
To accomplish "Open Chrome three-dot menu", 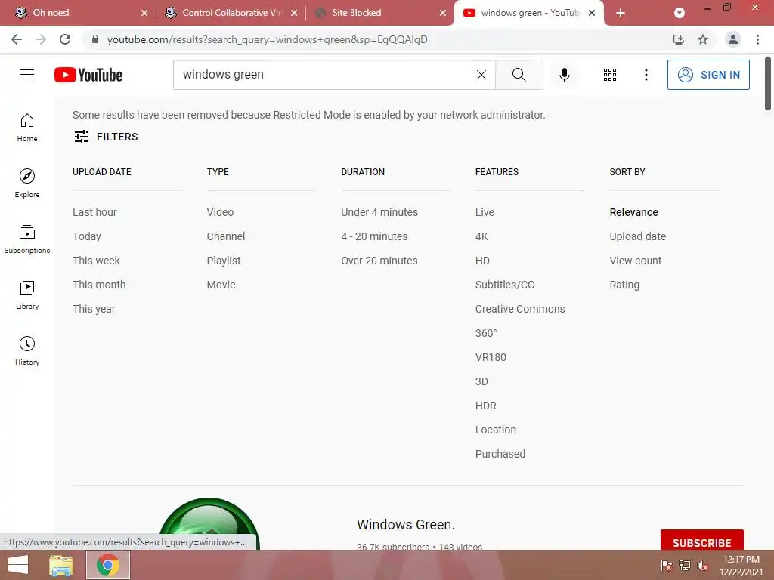I will pos(757,39).
